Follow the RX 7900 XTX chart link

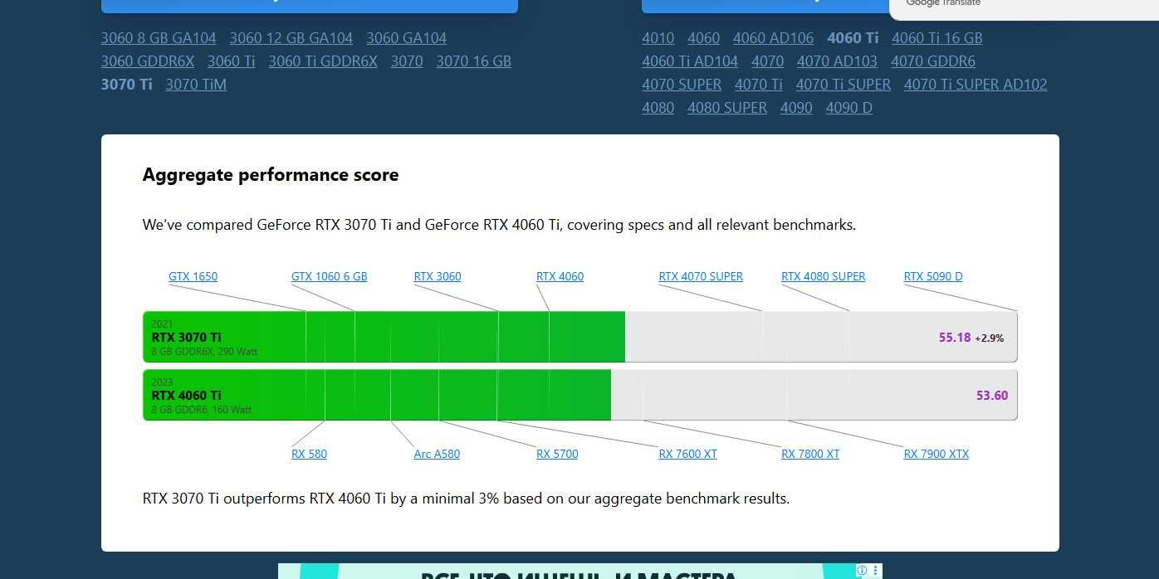click(936, 454)
